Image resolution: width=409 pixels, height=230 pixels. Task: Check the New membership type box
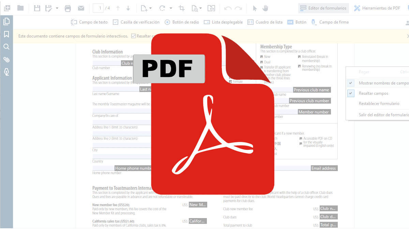[x=261, y=57]
